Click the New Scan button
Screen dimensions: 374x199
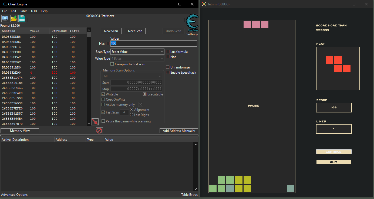tap(111, 31)
